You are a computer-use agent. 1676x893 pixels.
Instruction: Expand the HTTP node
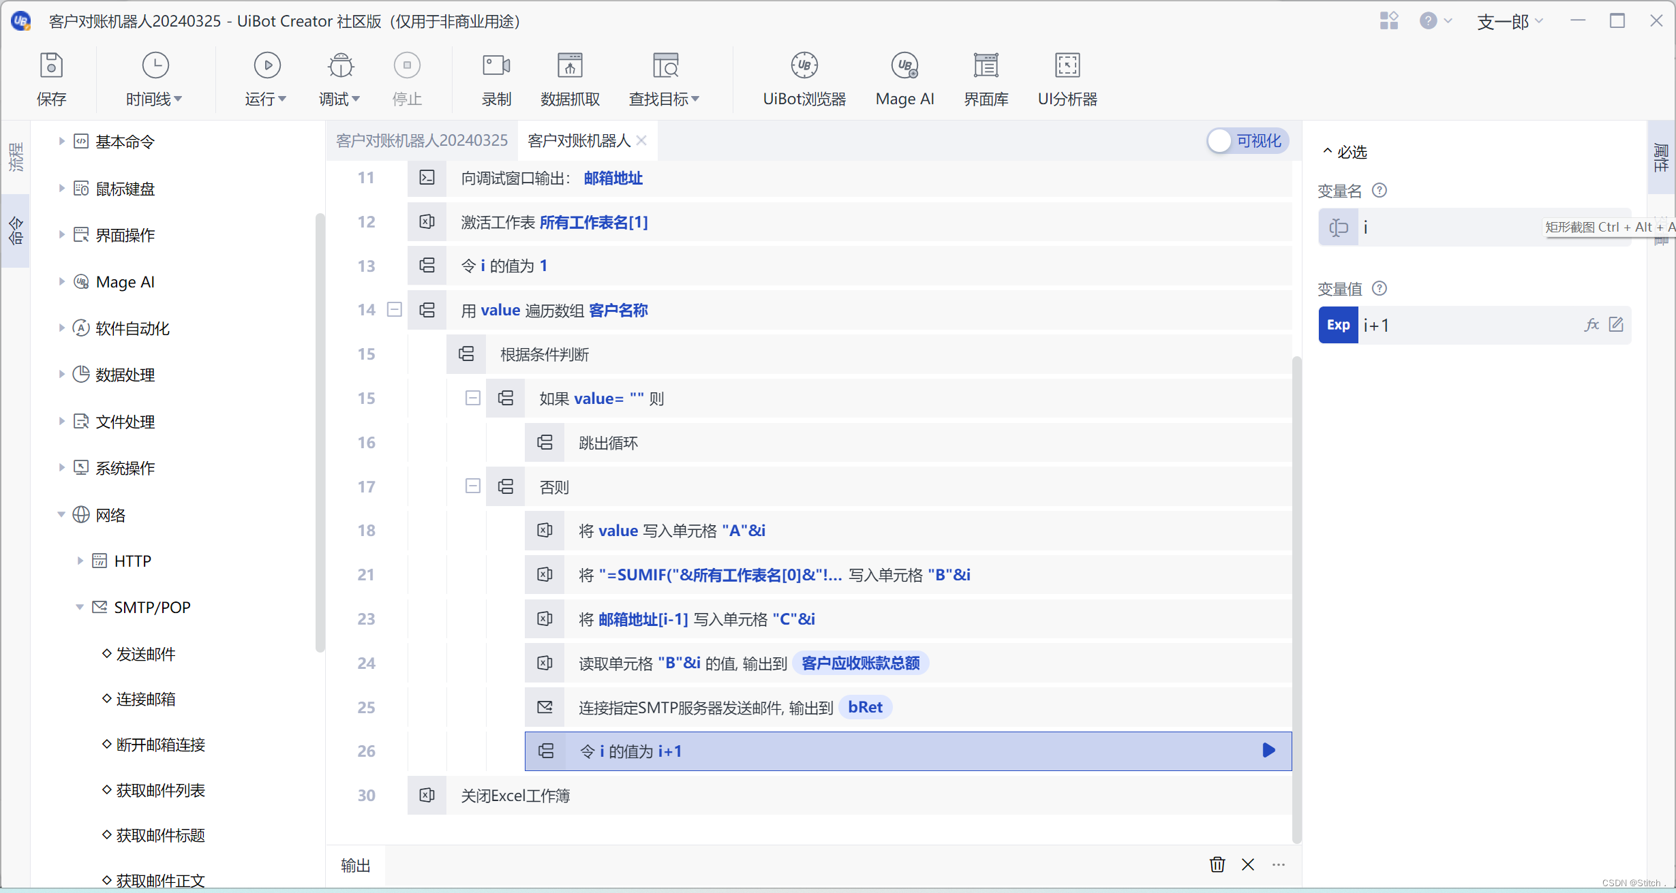pos(80,561)
